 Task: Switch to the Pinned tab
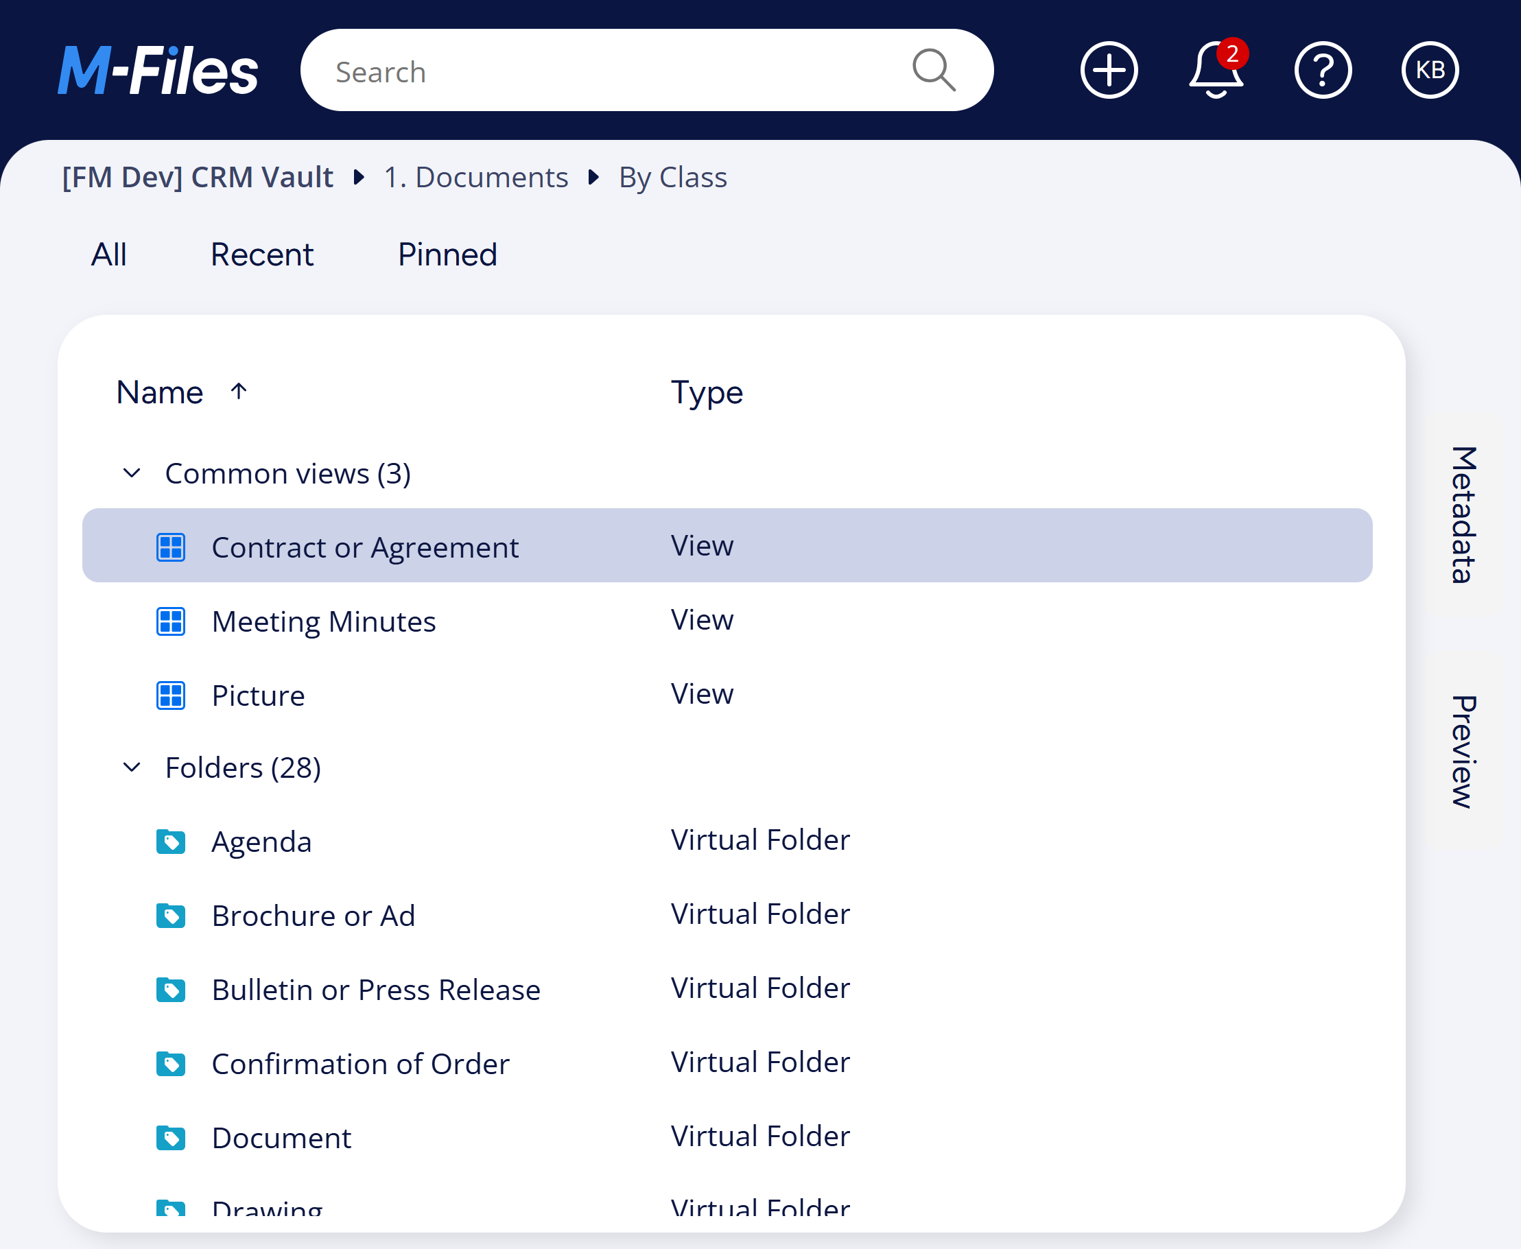pyautogui.click(x=447, y=254)
